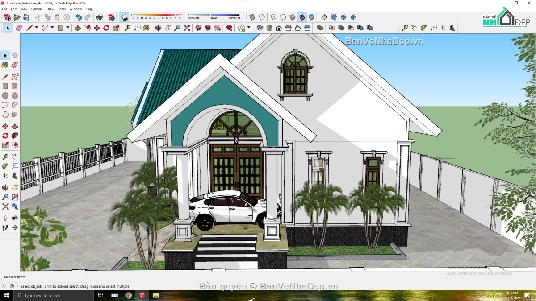
Task: Expand the rectangle shape dropdown arrow
Action: pos(68,28)
